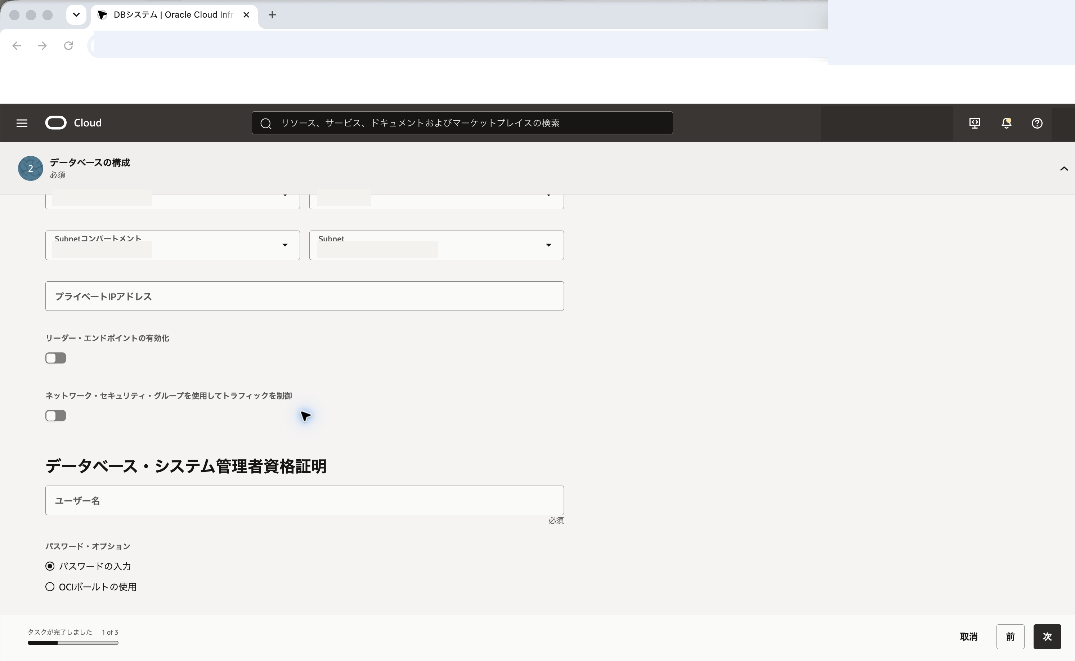Go forward in browser history
The height and width of the screenshot is (661, 1075).
[x=42, y=45]
